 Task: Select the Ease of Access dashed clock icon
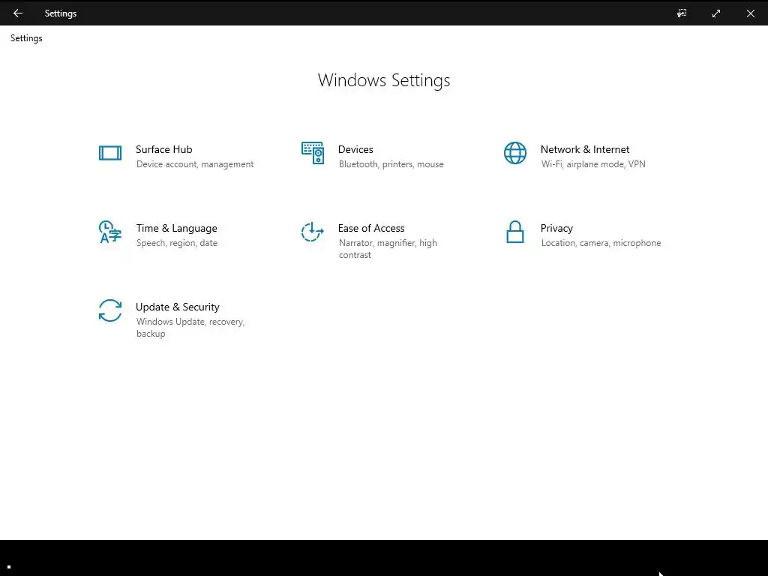[x=313, y=232]
